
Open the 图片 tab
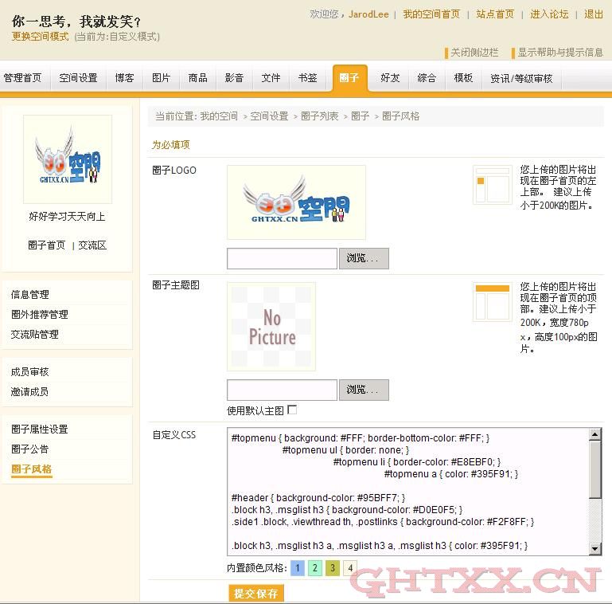(161, 78)
